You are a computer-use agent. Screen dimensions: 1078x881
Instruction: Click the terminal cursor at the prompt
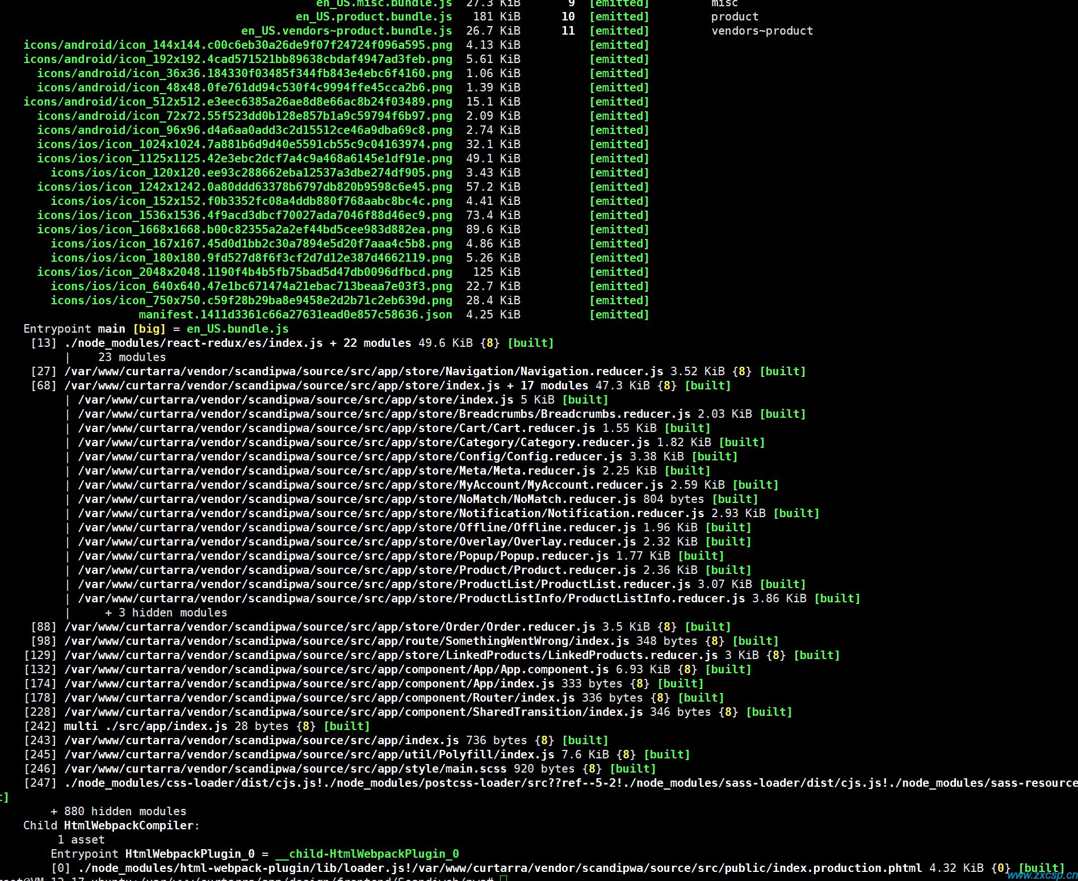(503, 878)
